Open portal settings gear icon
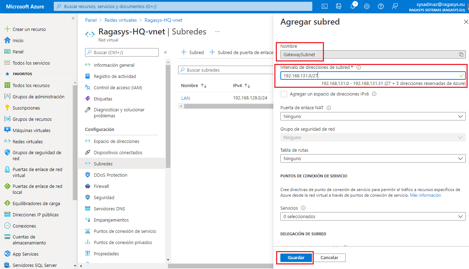Screen dimensions: 469x269 coord(367,6)
